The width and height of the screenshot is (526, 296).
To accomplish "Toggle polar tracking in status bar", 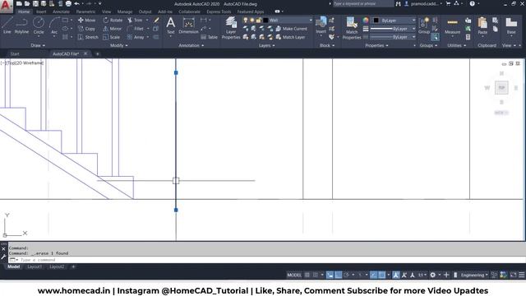I will click(x=347, y=275).
